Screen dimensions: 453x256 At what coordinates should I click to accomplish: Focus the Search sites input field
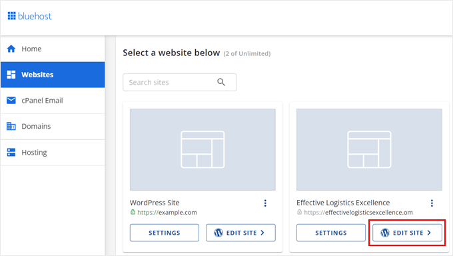pyautogui.click(x=179, y=83)
